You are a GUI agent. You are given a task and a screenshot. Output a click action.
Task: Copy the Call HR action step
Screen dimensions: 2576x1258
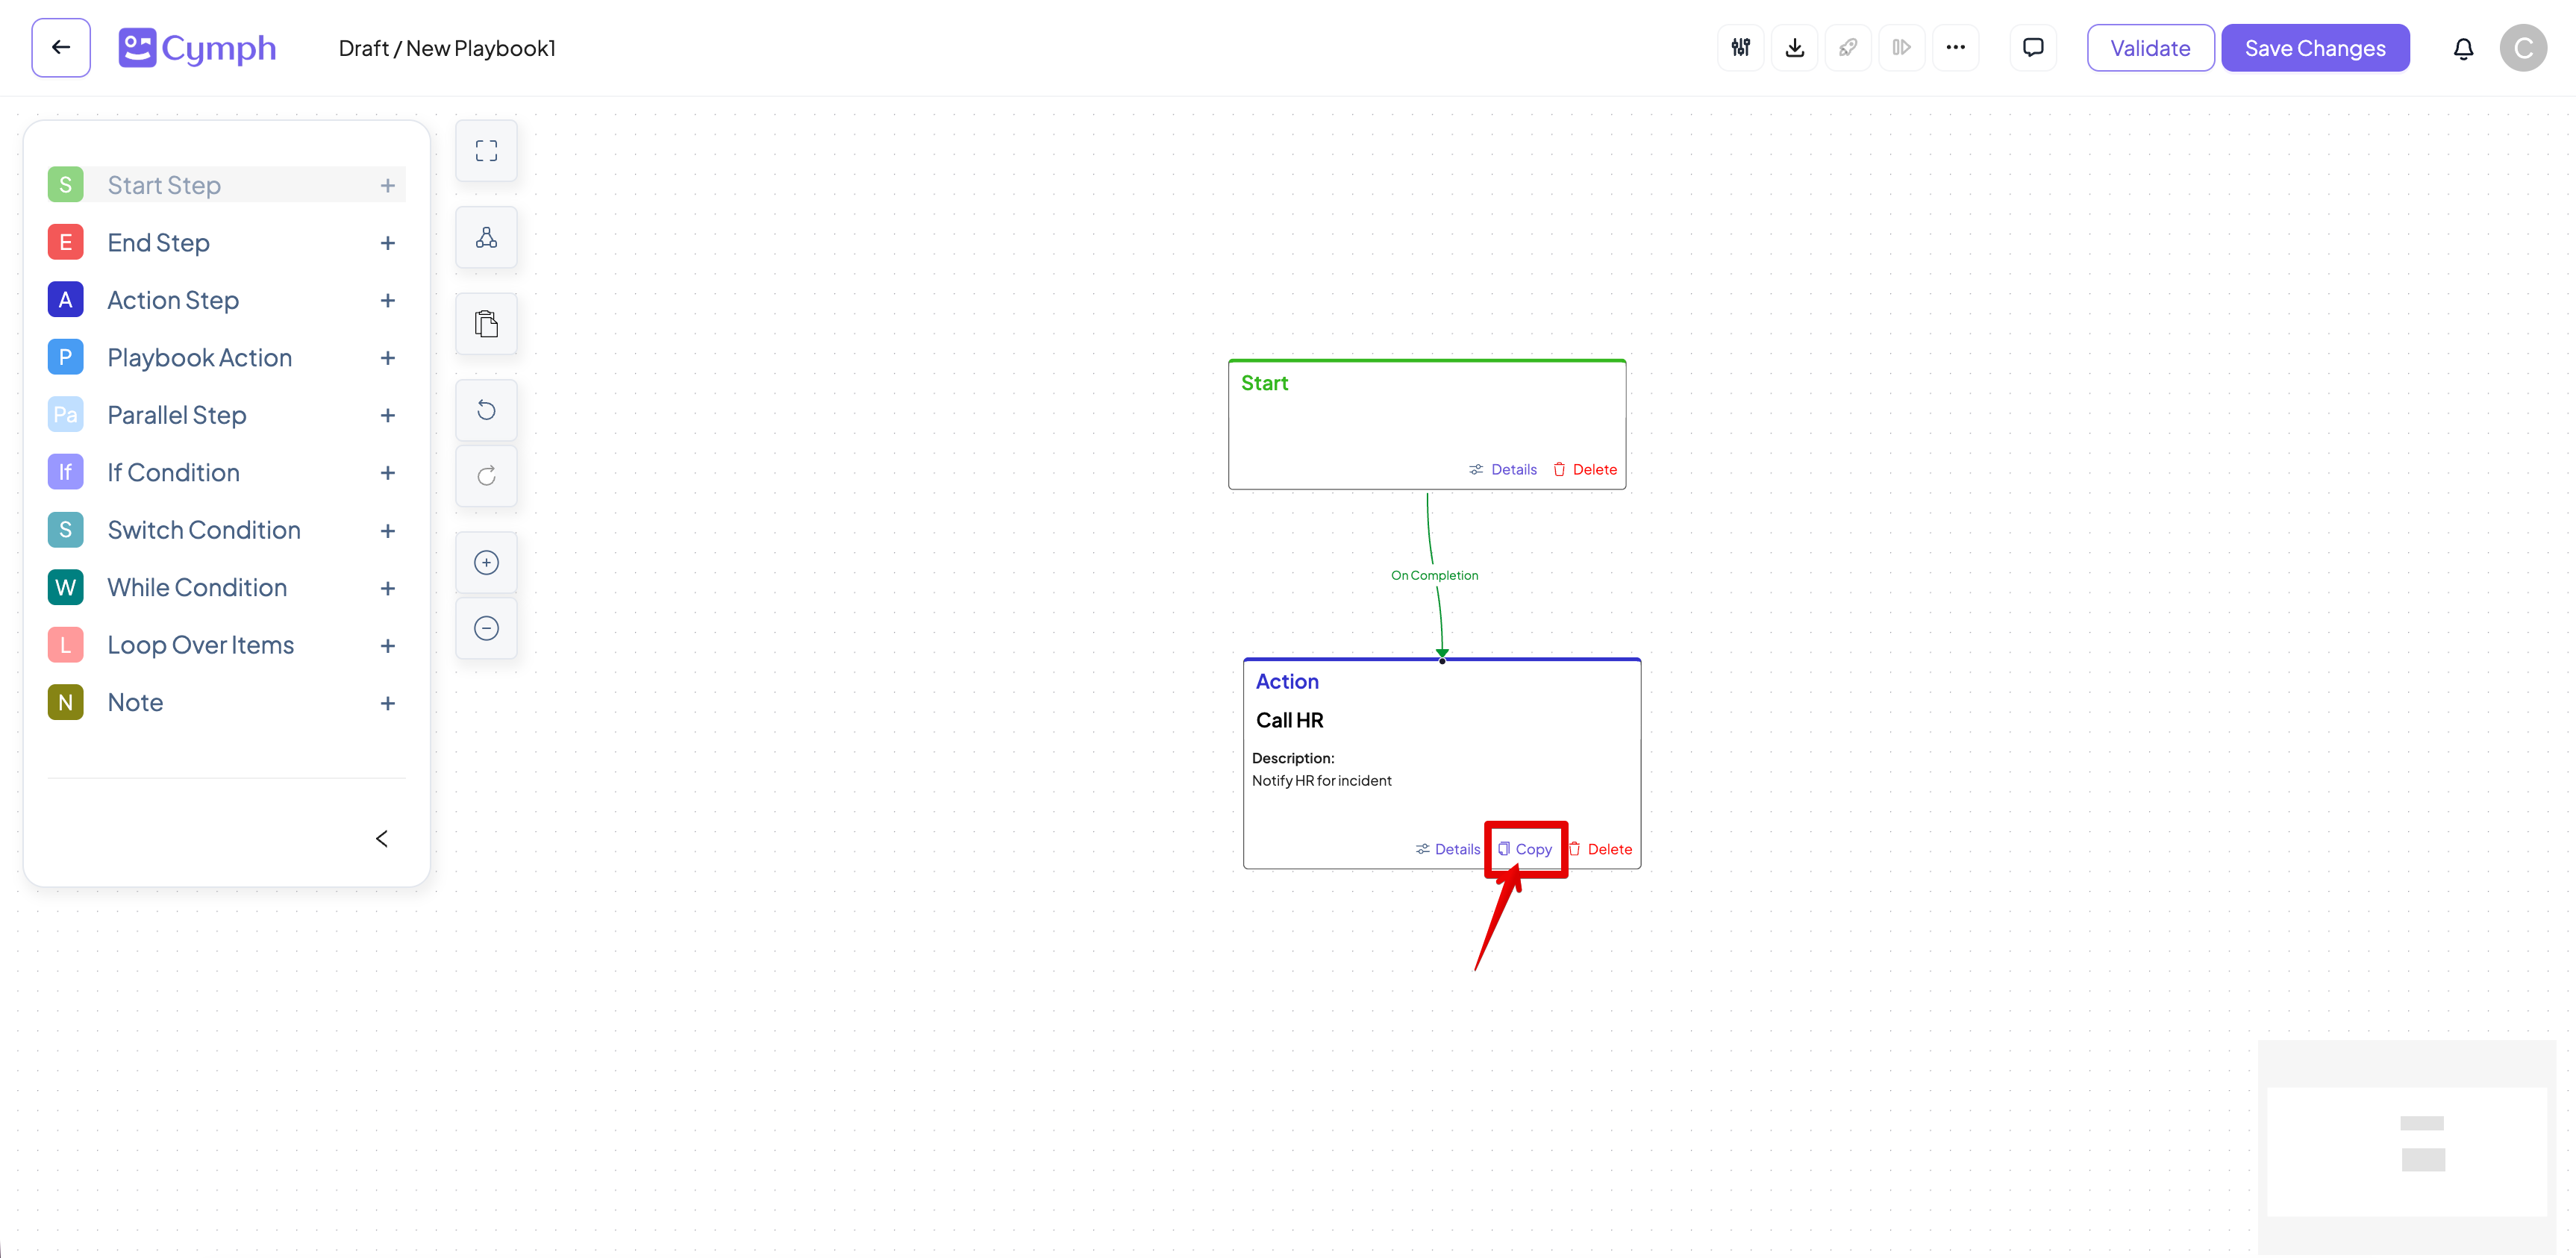click(1525, 848)
